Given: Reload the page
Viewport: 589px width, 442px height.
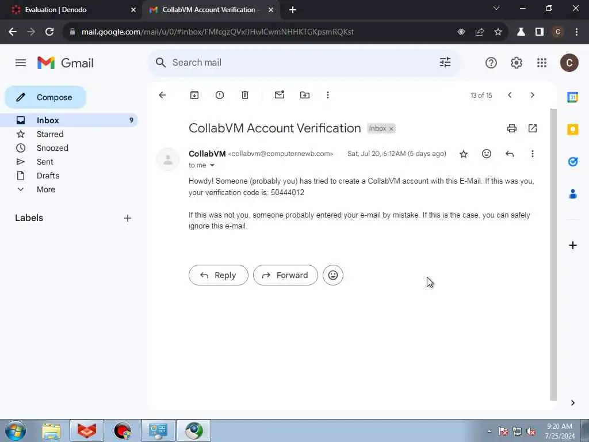Looking at the screenshot, I should click(x=49, y=32).
